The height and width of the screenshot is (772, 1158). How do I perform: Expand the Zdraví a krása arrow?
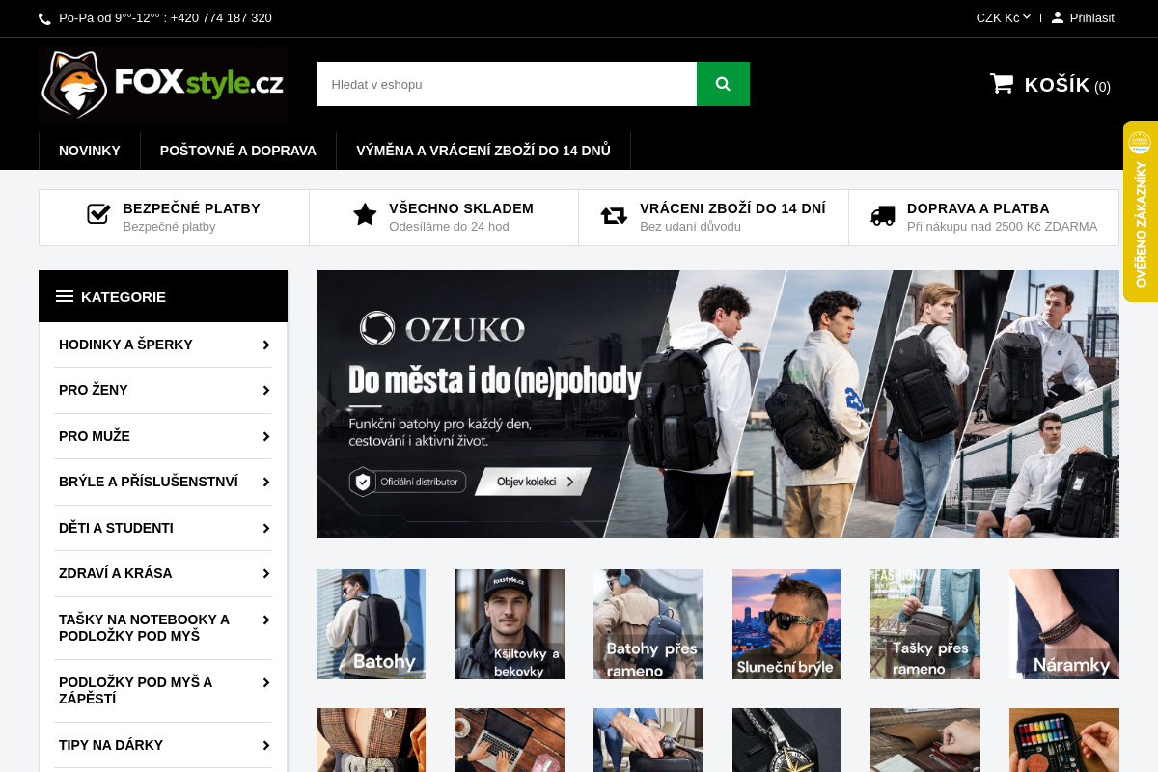265,573
